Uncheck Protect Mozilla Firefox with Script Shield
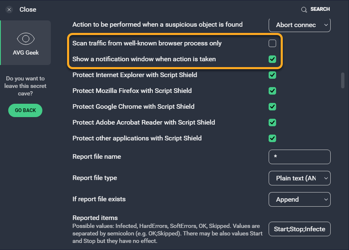The image size is (349, 250). [272, 91]
